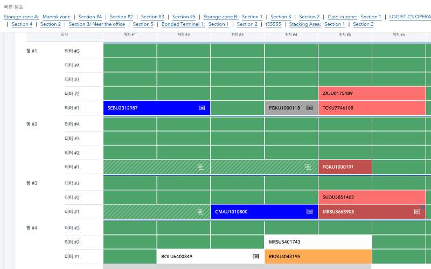Click the horizontal scrollbar below the grid
431x269 pixels.
point(237,266)
